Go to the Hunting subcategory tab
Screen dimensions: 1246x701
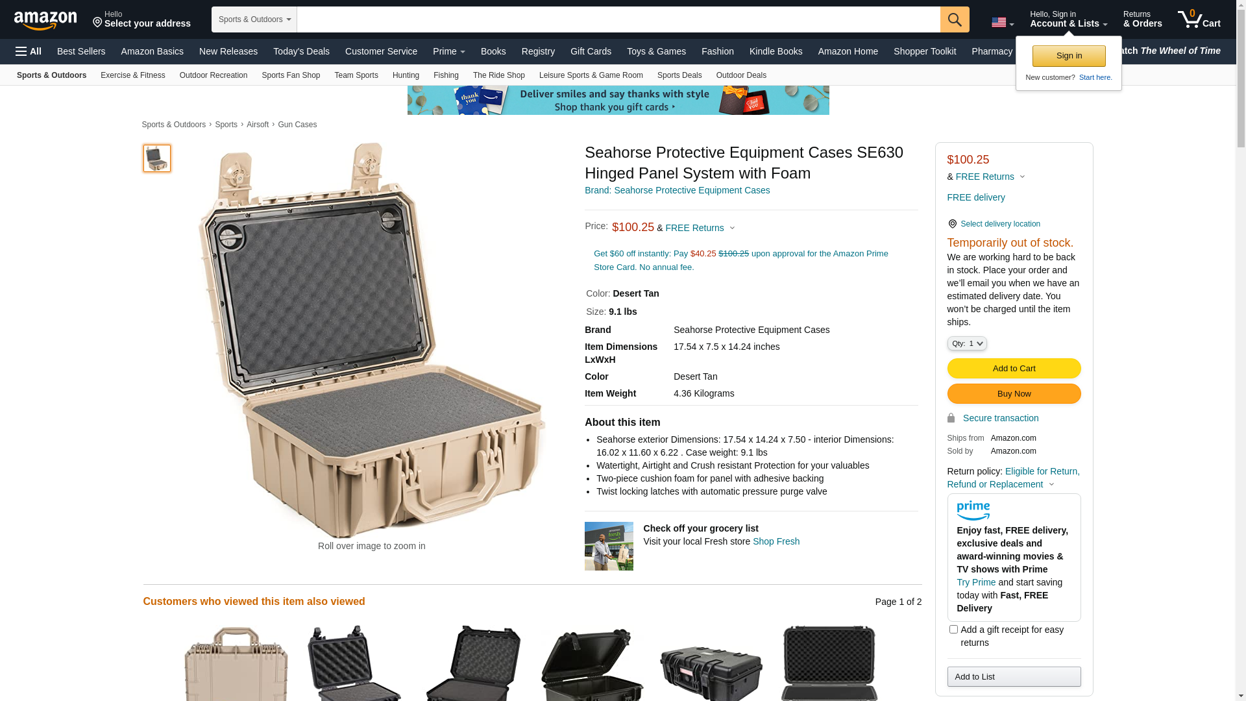coord(406,75)
